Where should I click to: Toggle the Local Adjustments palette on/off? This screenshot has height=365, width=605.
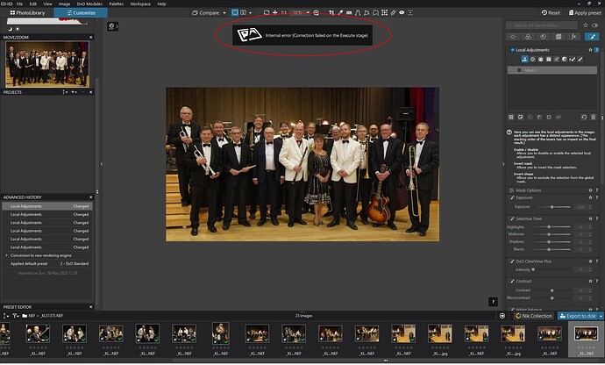[x=513, y=50]
